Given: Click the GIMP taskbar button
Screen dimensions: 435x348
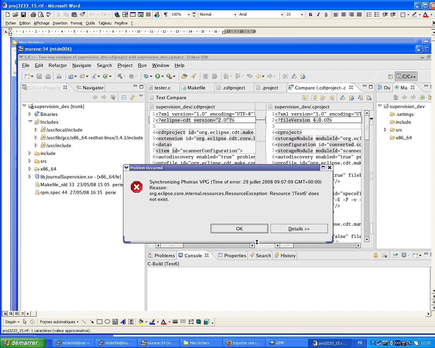Looking at the screenshot, I should (280, 343).
